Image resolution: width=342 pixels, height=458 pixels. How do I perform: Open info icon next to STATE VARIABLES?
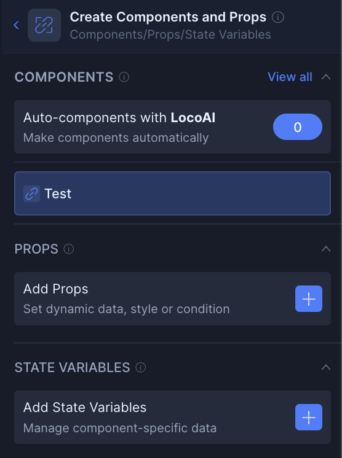(141, 368)
